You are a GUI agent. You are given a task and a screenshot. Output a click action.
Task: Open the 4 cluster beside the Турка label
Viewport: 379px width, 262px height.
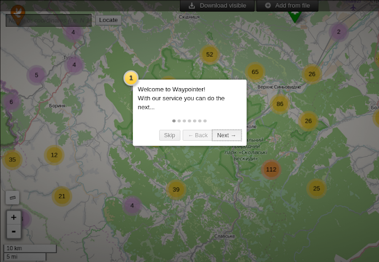click(x=74, y=64)
